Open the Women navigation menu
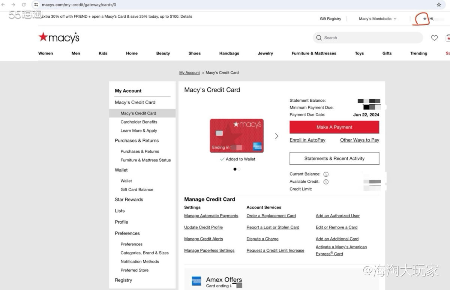The width and height of the screenshot is (450, 290). (x=45, y=53)
